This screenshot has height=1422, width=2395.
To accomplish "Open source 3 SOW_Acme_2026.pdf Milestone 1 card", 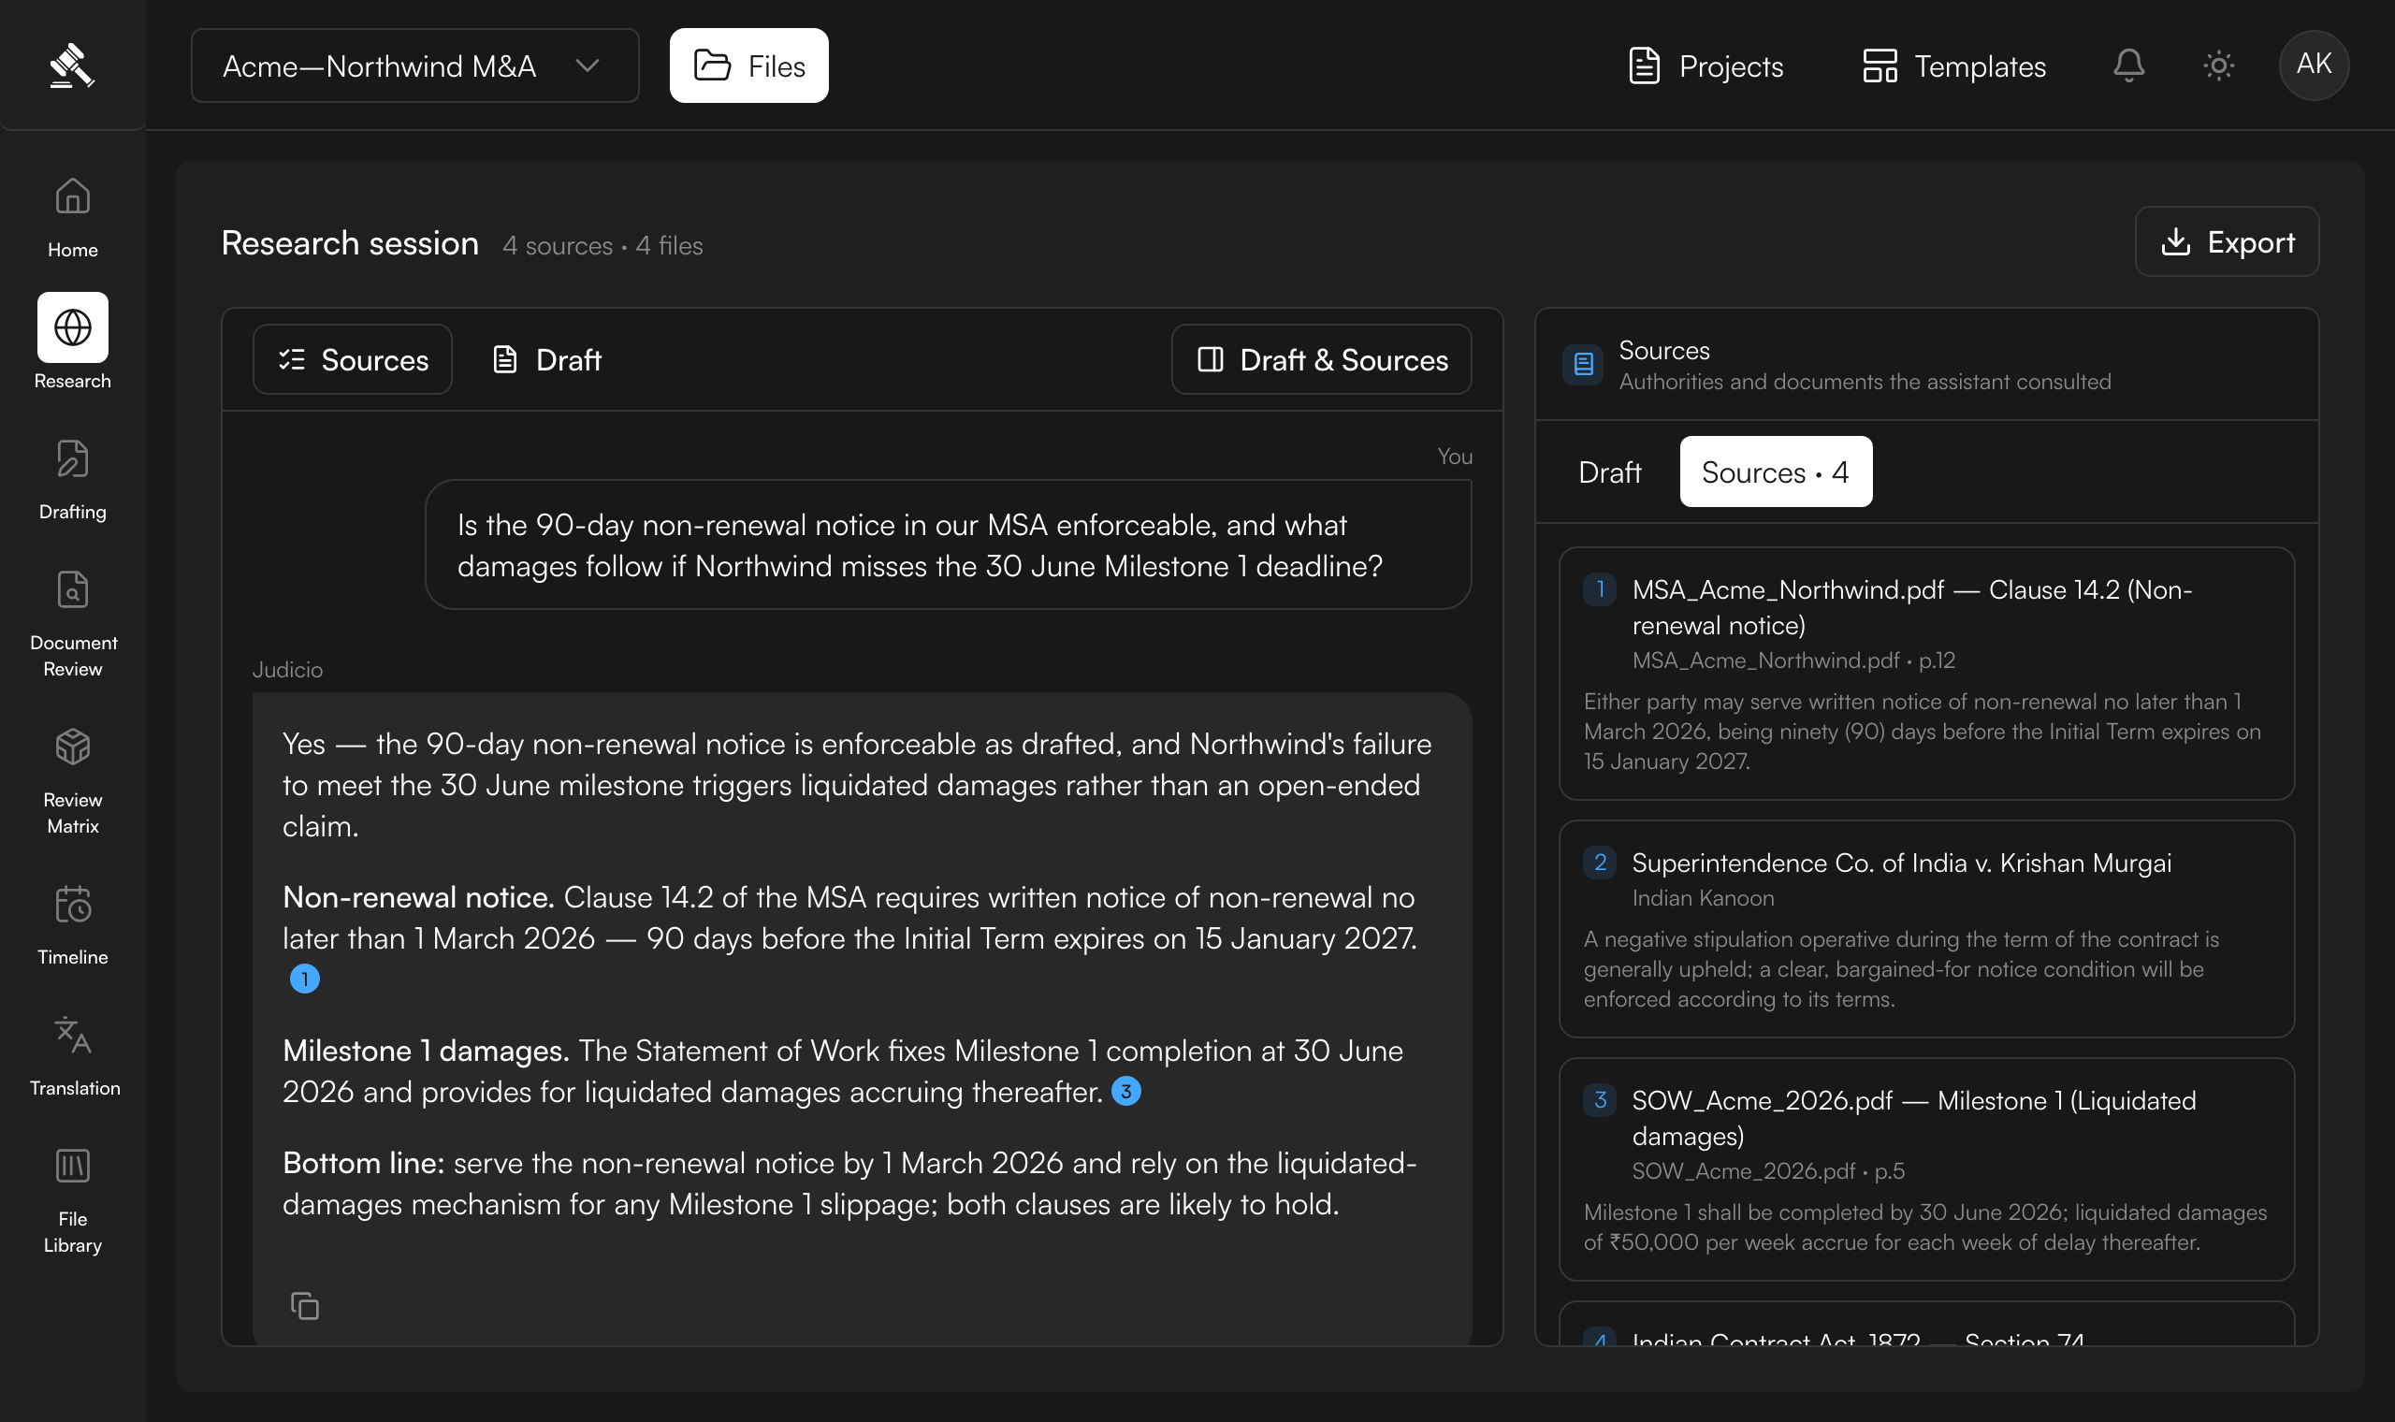I will pos(1925,1169).
